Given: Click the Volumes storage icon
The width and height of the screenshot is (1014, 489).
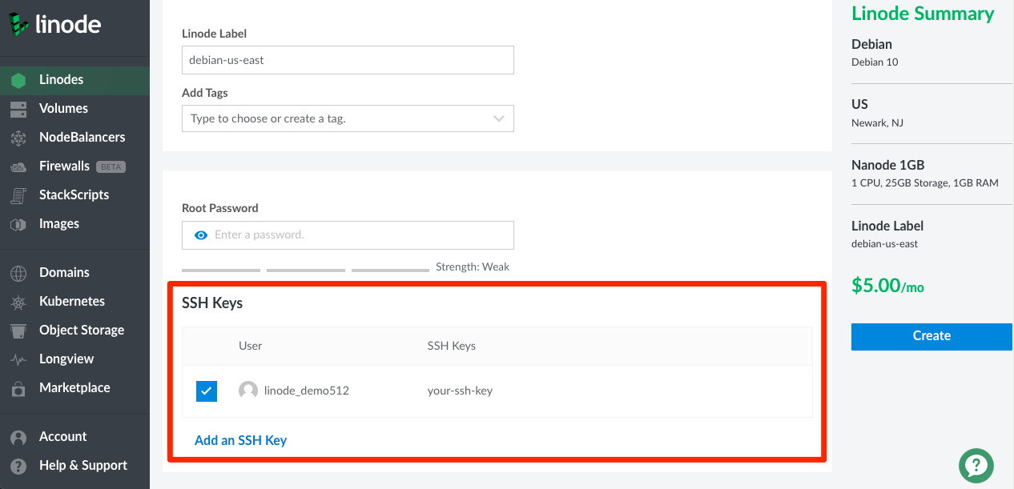Looking at the screenshot, I should 18,109.
